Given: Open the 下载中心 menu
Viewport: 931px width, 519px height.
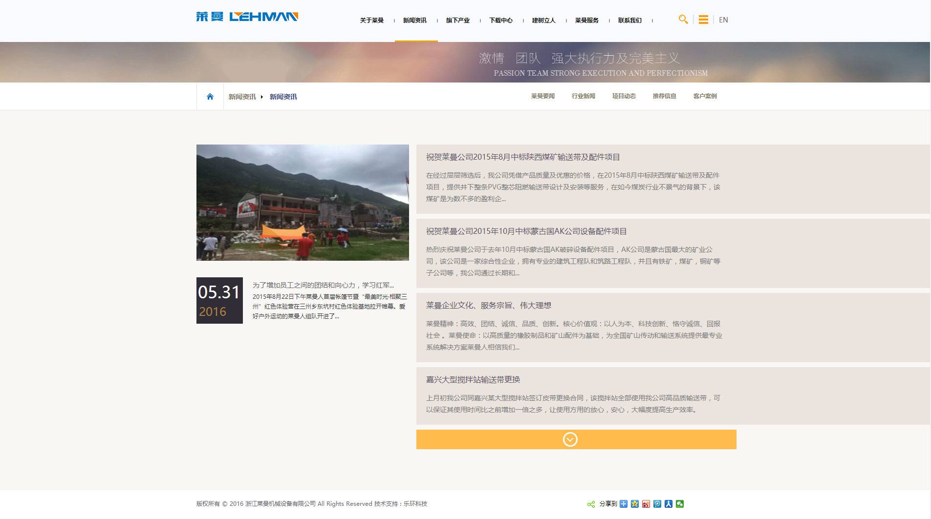Looking at the screenshot, I should click(501, 20).
